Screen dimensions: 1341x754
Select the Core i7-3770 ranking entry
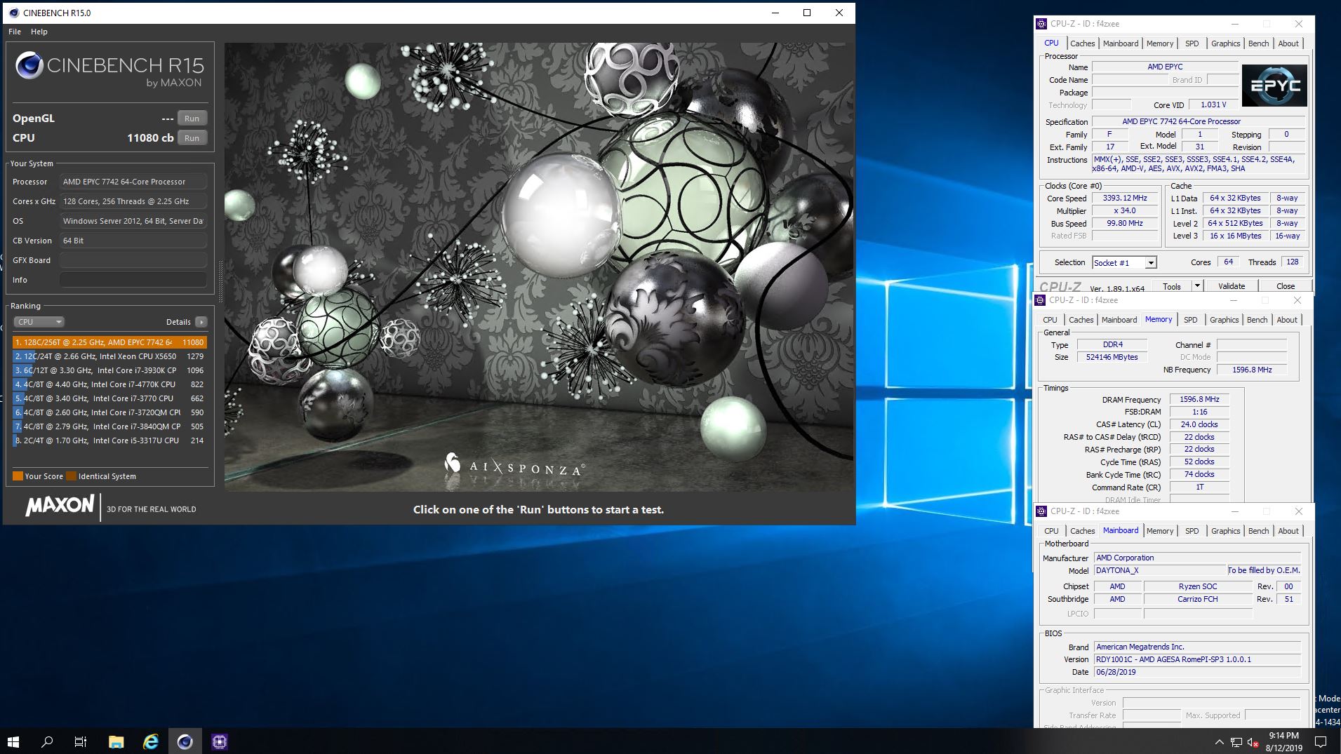click(x=109, y=398)
